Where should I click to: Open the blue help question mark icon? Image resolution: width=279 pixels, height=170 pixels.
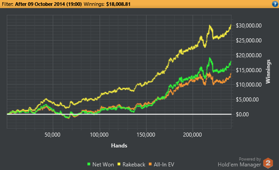coord(275,4)
